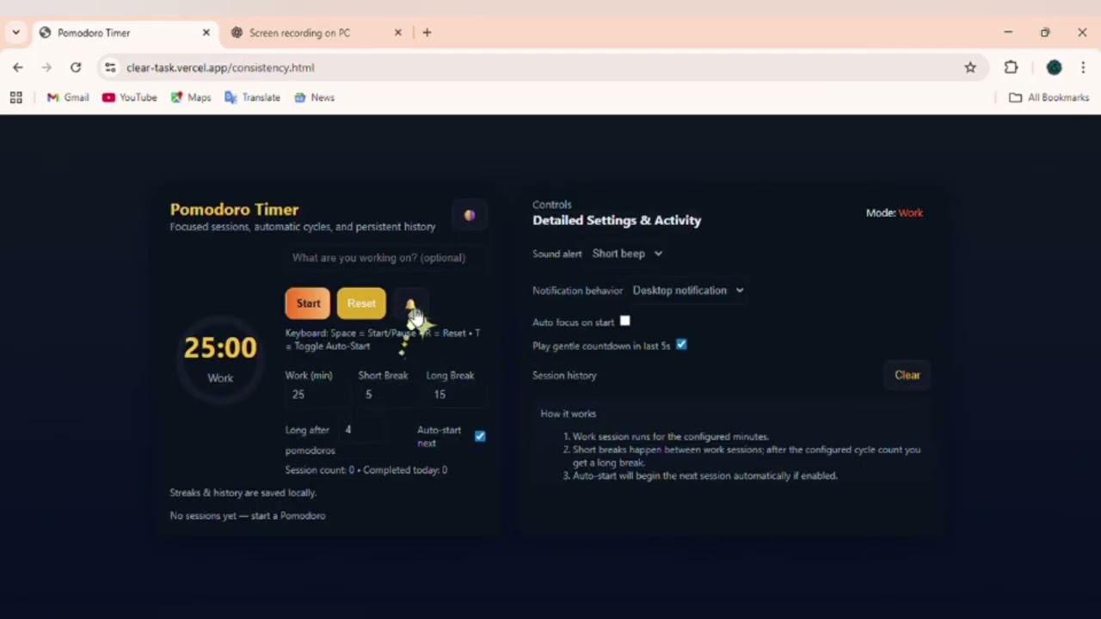Close the Pomodoro Timer tab
1101x619 pixels.
point(206,33)
